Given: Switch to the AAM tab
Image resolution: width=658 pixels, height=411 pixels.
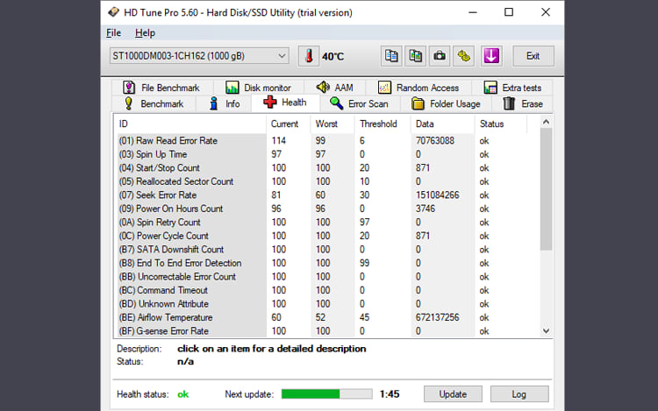Looking at the screenshot, I should [x=335, y=88].
